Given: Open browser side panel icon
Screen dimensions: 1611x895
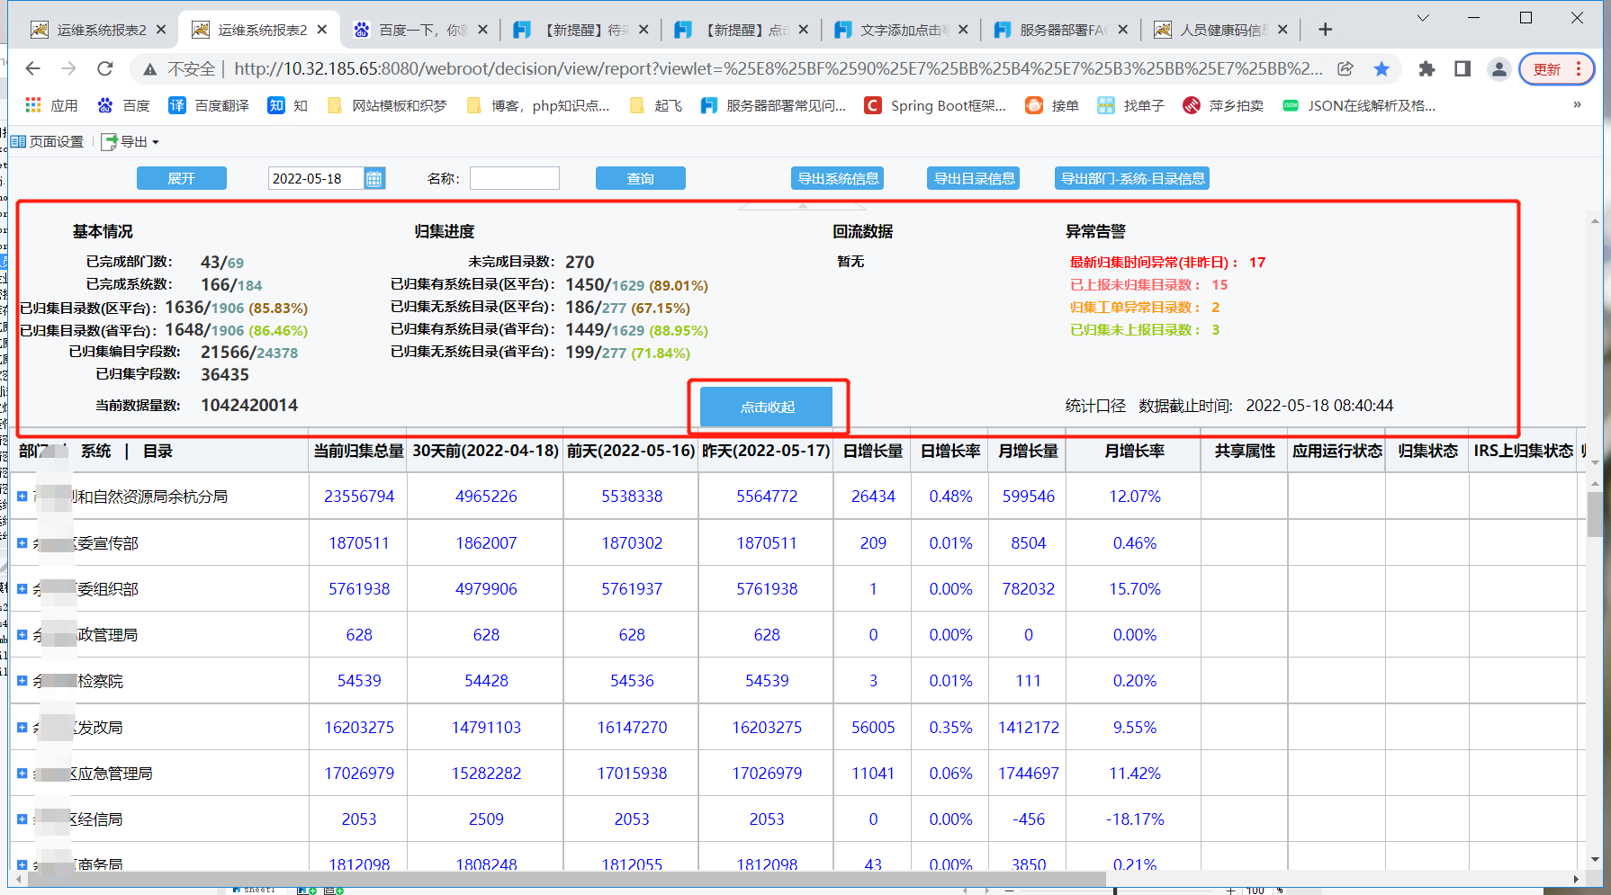Looking at the screenshot, I should coord(1462,68).
